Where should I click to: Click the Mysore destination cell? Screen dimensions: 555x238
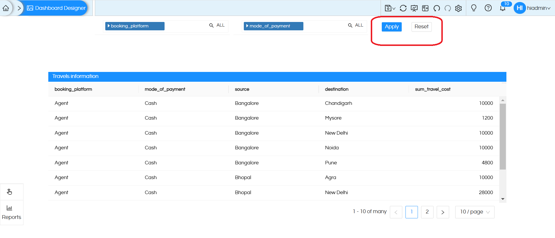(333, 118)
